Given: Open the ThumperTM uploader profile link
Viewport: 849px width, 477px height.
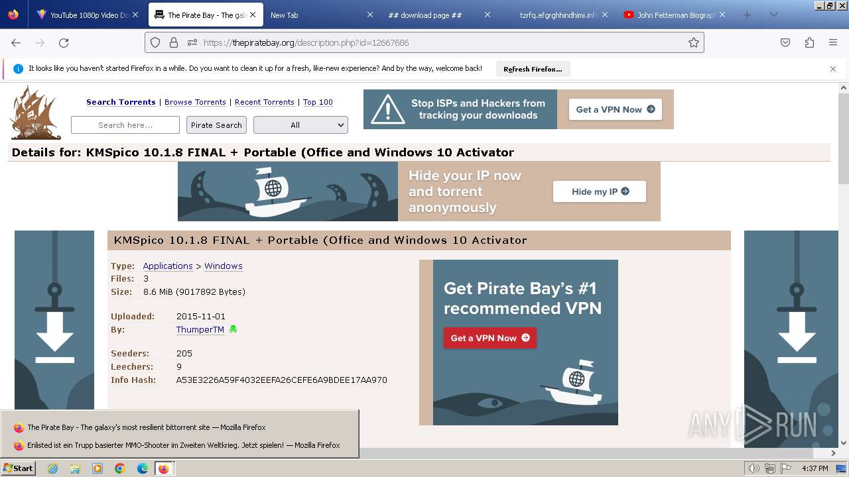Looking at the screenshot, I should 200,329.
